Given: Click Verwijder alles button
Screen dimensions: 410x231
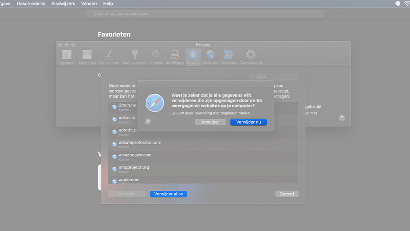Looking at the screenshot, I should (168, 194).
